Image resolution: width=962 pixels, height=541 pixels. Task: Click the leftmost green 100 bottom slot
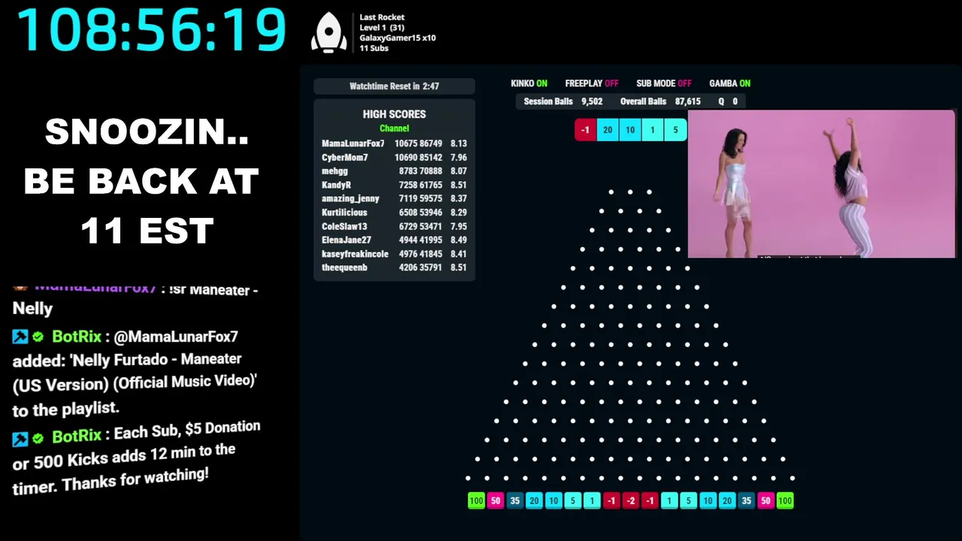476,500
